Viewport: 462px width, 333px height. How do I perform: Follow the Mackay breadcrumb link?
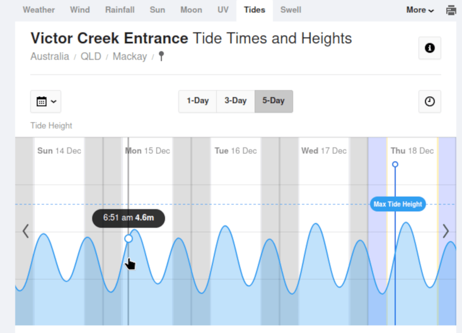click(x=130, y=56)
